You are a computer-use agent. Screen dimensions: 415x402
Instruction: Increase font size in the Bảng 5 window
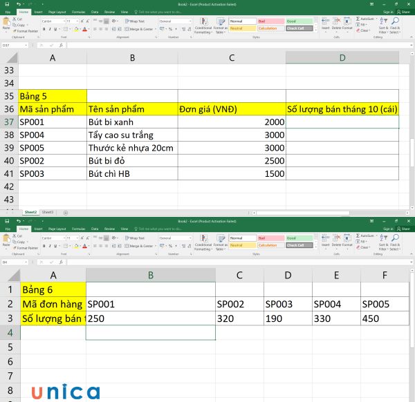pos(82,21)
